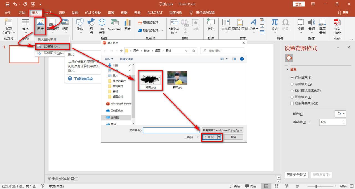This screenshot has width=355, height=189.
Task: Expand the 打开 button dropdown arrow
Action: tap(219, 137)
